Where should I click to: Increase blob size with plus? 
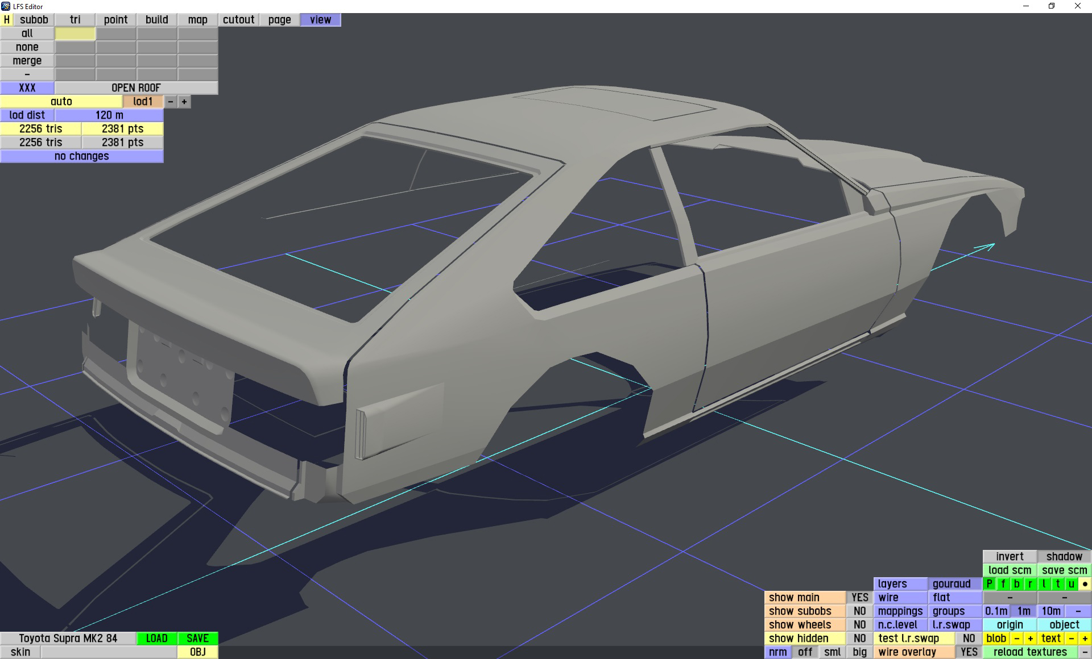tap(1030, 638)
